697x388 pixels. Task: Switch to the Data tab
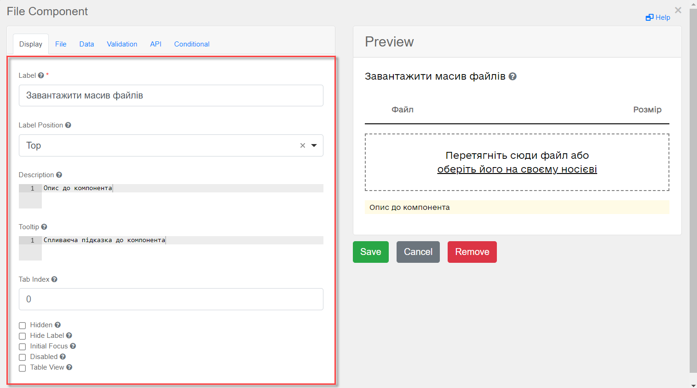coord(86,44)
